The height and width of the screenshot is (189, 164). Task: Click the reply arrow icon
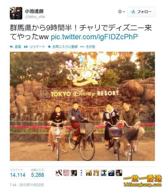pyautogui.click(x=11, y=47)
